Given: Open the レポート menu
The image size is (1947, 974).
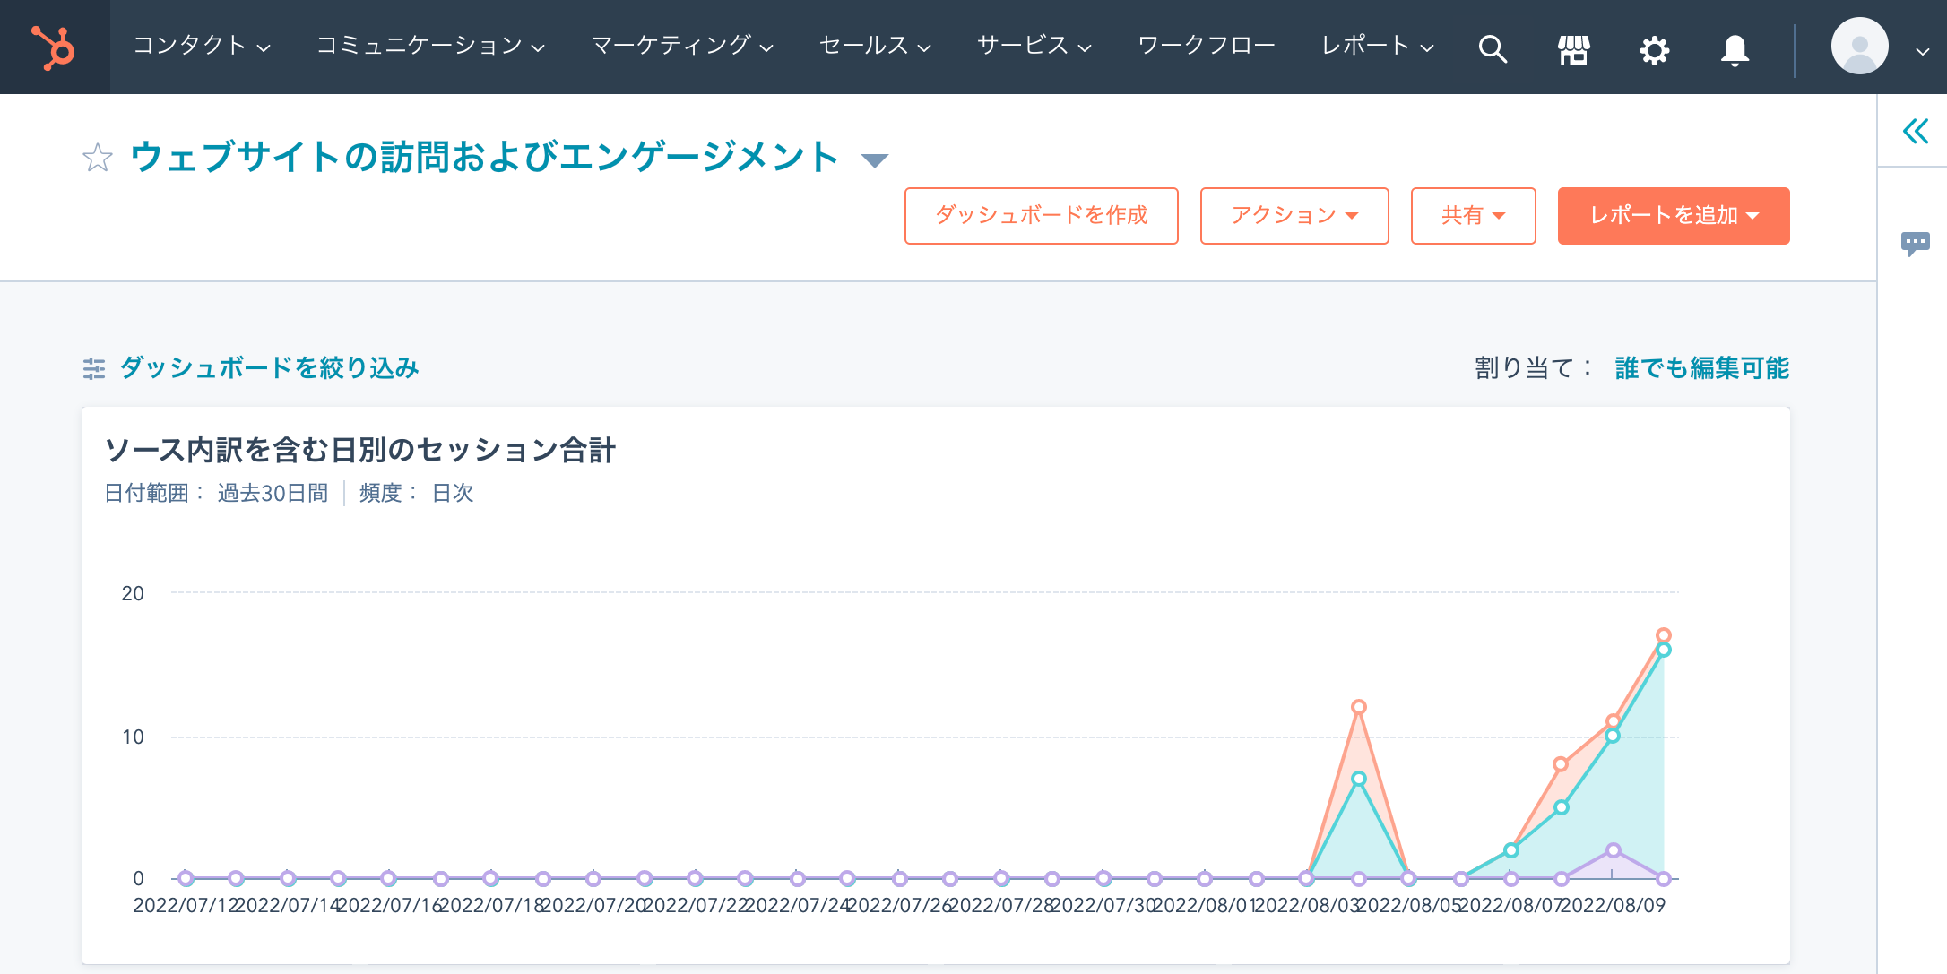Looking at the screenshot, I should point(1378,46).
